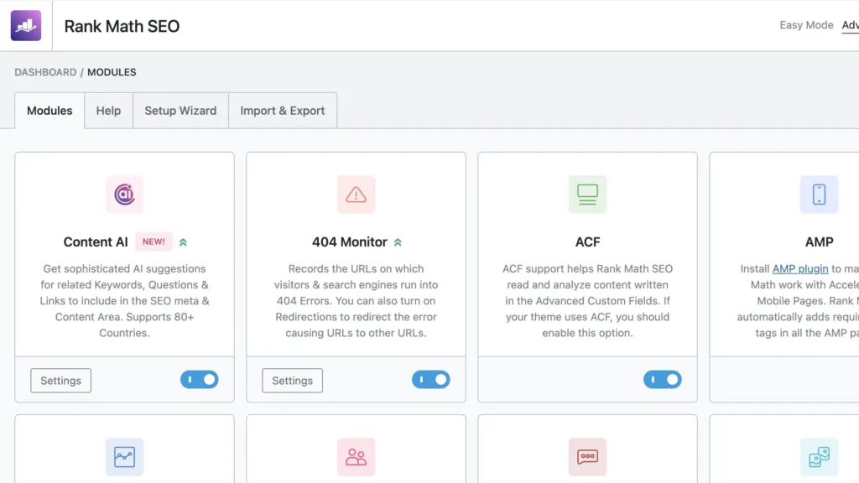Open 404 Monitor Settings button

click(x=293, y=381)
